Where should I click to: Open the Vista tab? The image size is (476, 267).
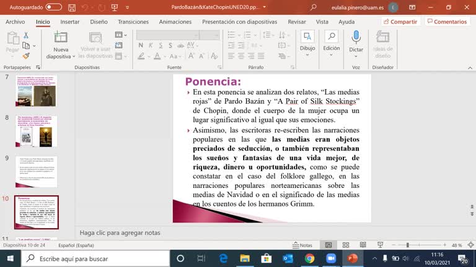coord(322,22)
